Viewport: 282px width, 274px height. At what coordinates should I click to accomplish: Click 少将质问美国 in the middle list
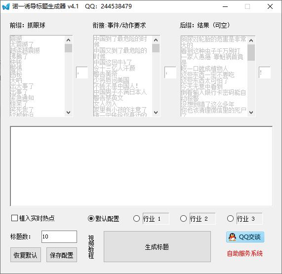pyautogui.click(x=112, y=80)
